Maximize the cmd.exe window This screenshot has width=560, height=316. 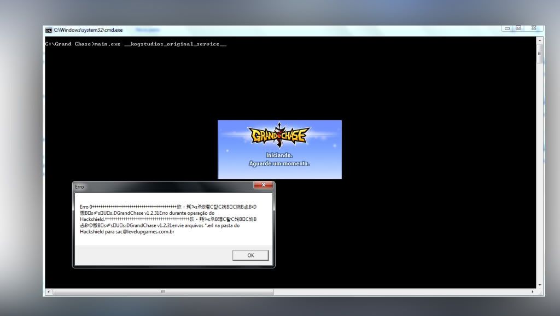518,28
